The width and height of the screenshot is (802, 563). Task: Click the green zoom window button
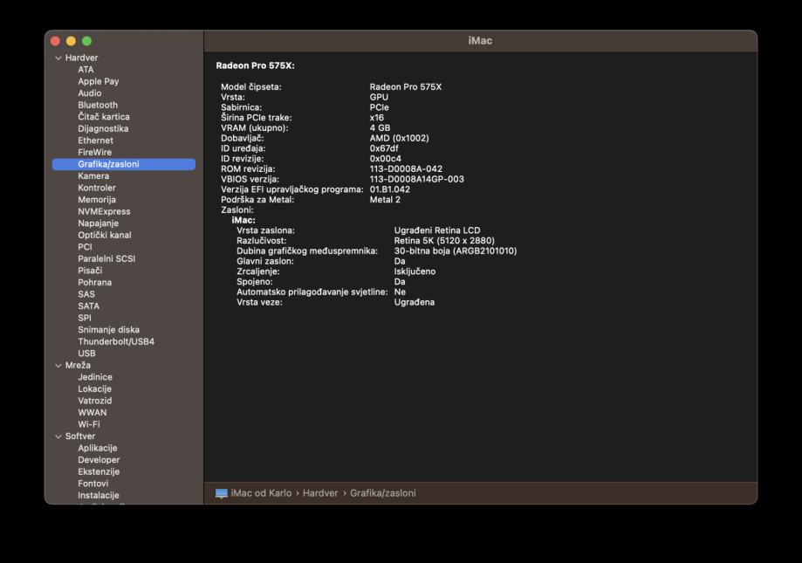(x=86, y=41)
